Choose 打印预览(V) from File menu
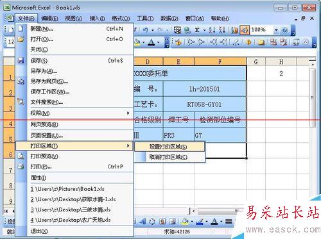Screen dimensions: 321x239 (75, 156)
